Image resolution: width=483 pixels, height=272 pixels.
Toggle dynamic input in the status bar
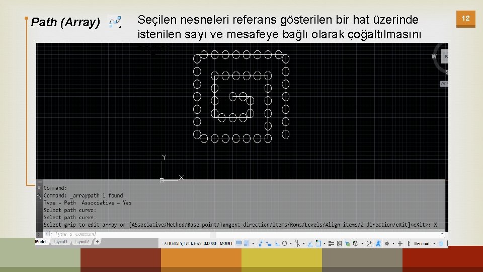[269, 244]
